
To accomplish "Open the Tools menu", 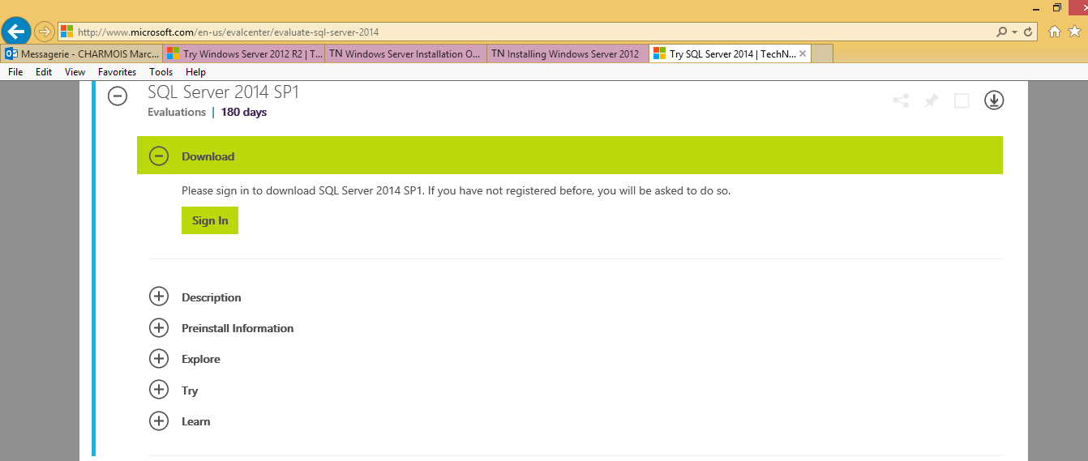I will coord(161,72).
